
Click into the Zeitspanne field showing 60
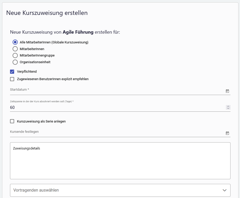(x=113, y=108)
